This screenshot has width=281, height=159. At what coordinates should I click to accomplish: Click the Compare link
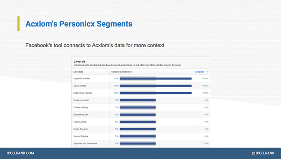[x=199, y=71]
